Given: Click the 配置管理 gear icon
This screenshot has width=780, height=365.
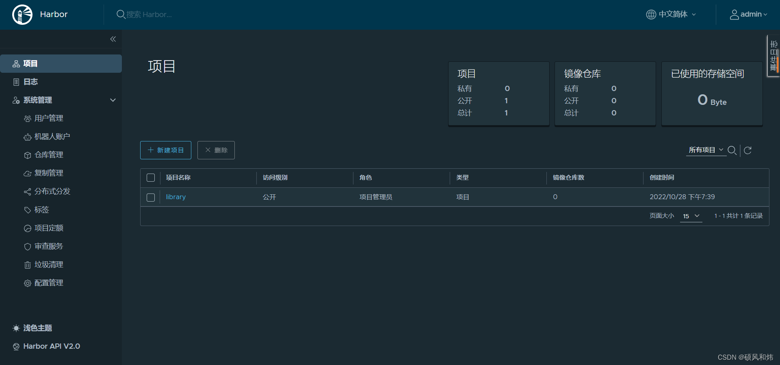Looking at the screenshot, I should pyautogui.click(x=27, y=283).
